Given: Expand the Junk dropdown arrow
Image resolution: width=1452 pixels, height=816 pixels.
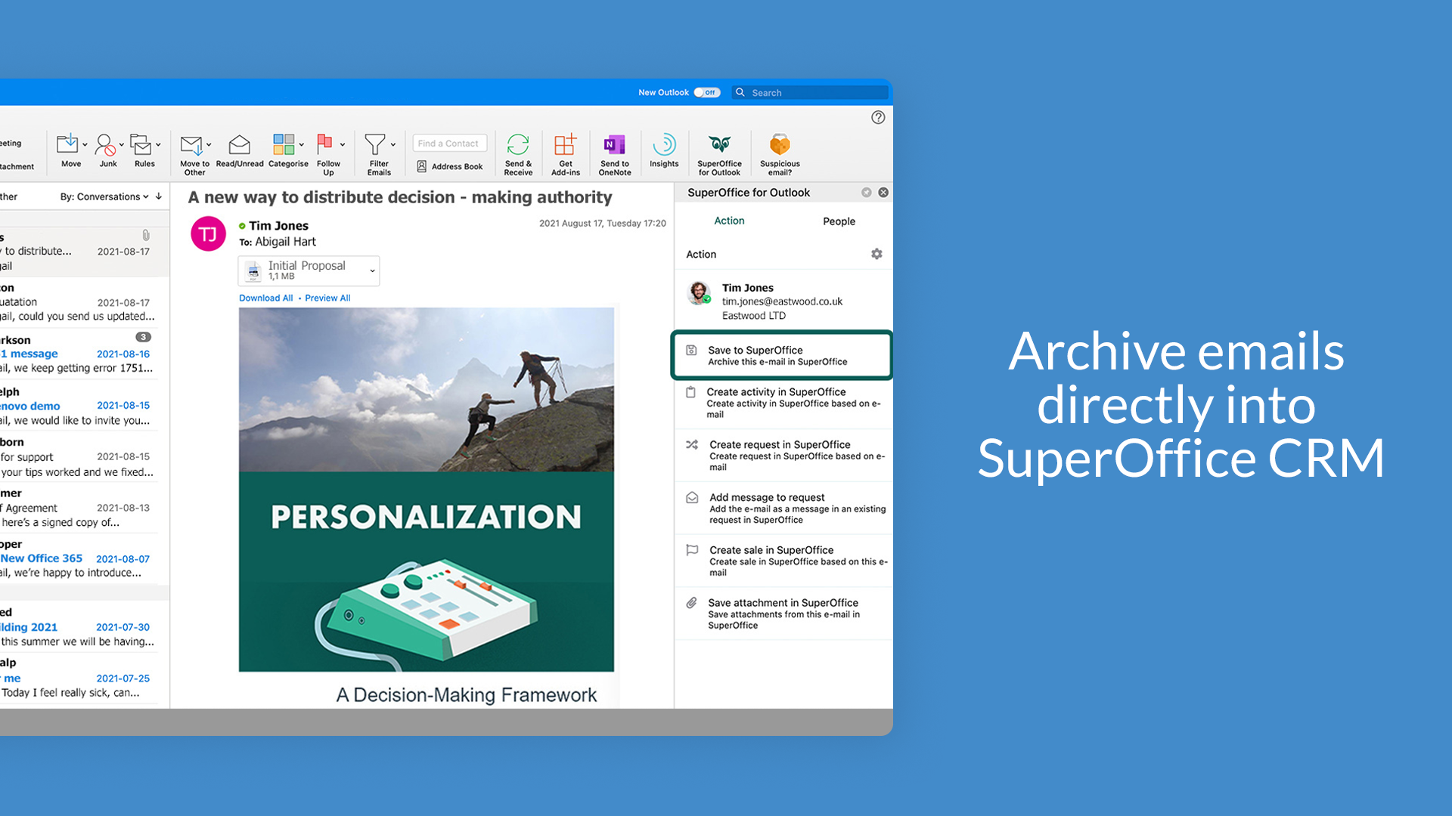Looking at the screenshot, I should 122,144.
